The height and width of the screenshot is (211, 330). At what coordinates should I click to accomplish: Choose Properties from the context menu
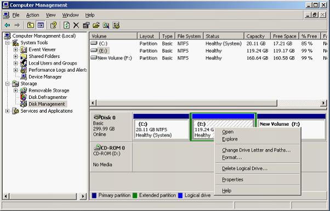tap(258, 179)
